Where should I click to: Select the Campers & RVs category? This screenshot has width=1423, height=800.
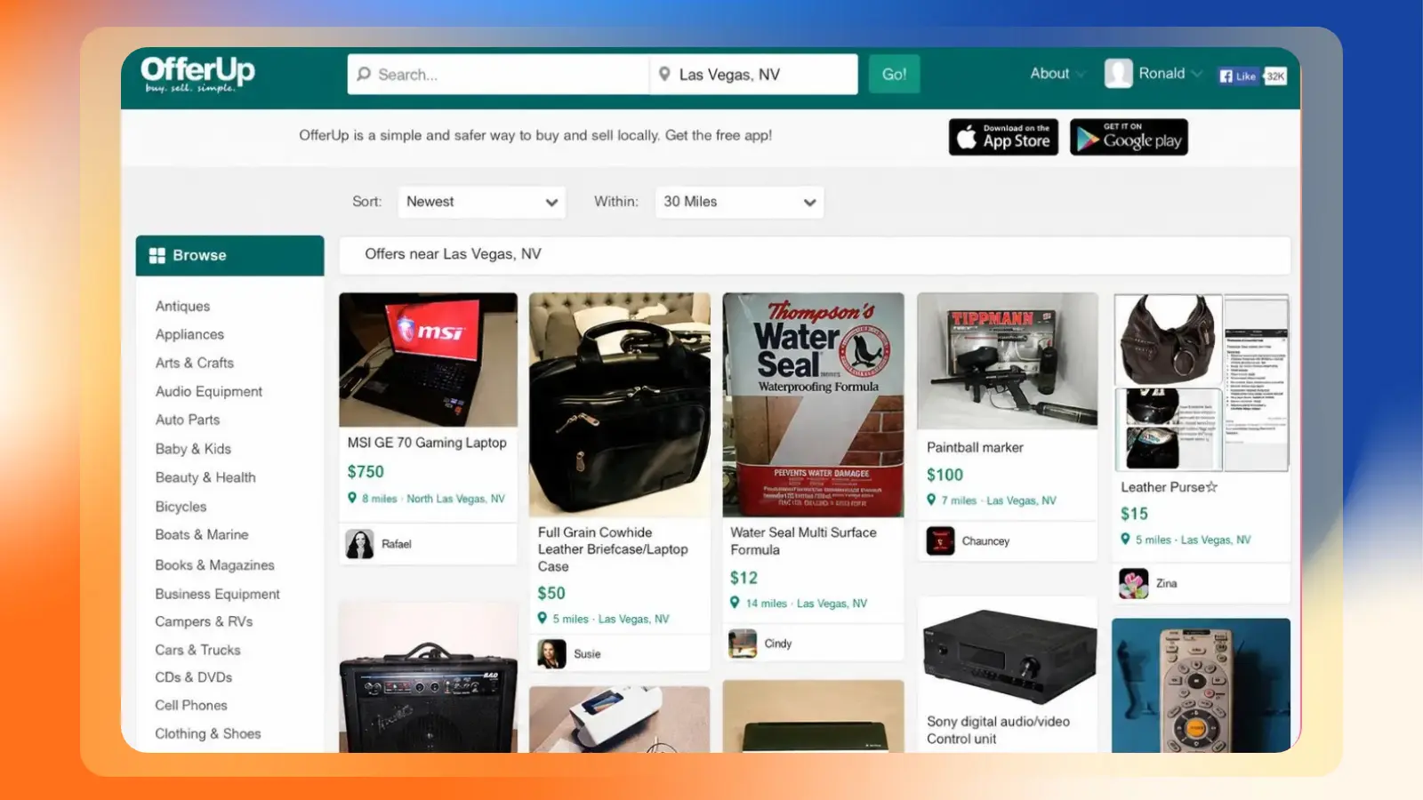(204, 621)
